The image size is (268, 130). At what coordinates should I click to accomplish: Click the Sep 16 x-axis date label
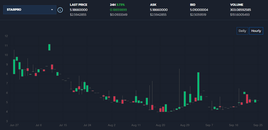tap(233, 125)
